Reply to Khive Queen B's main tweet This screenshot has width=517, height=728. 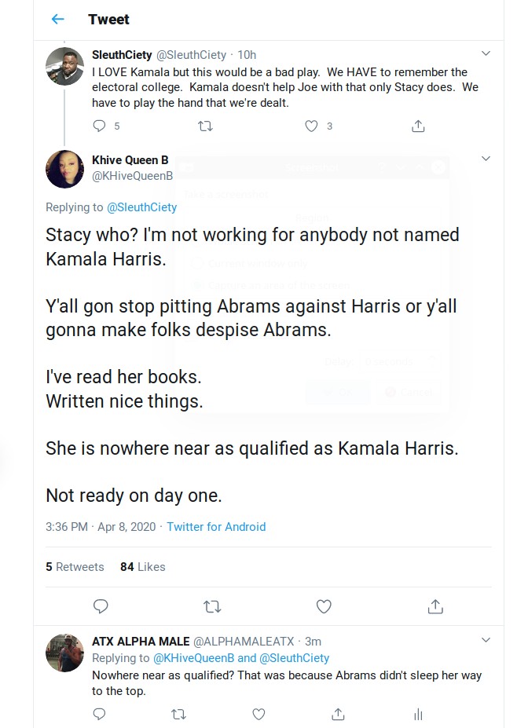[x=101, y=606]
